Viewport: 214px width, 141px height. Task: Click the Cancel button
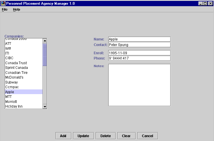coord(147,136)
